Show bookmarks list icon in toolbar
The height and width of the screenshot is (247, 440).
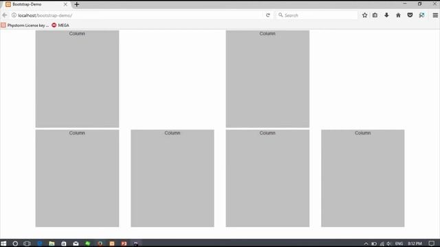[375, 15]
